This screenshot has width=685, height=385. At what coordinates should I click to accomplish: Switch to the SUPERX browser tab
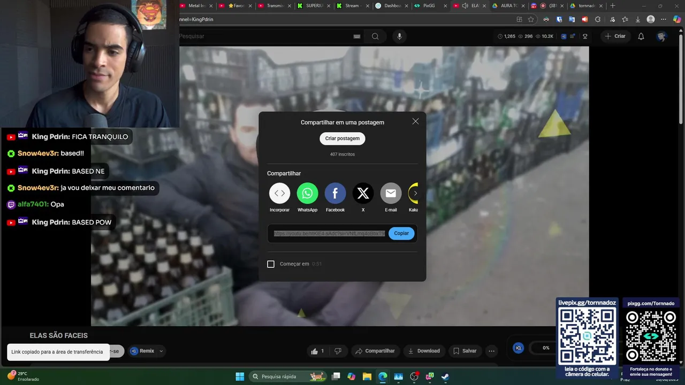(x=314, y=6)
